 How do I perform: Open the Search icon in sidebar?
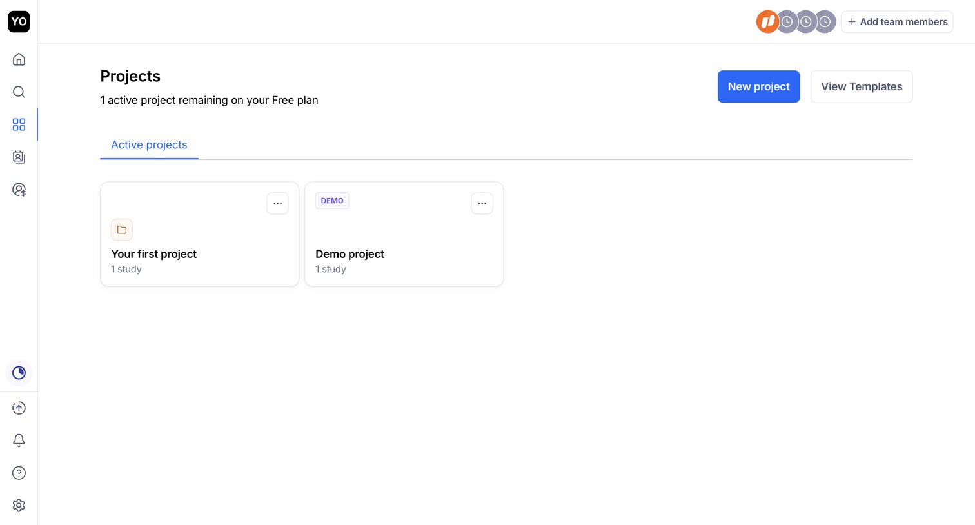[19, 92]
